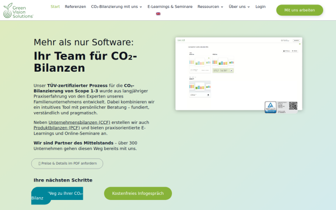Click the text Ihre nächsten Schritte
336x210 pixels.
tap(63, 180)
